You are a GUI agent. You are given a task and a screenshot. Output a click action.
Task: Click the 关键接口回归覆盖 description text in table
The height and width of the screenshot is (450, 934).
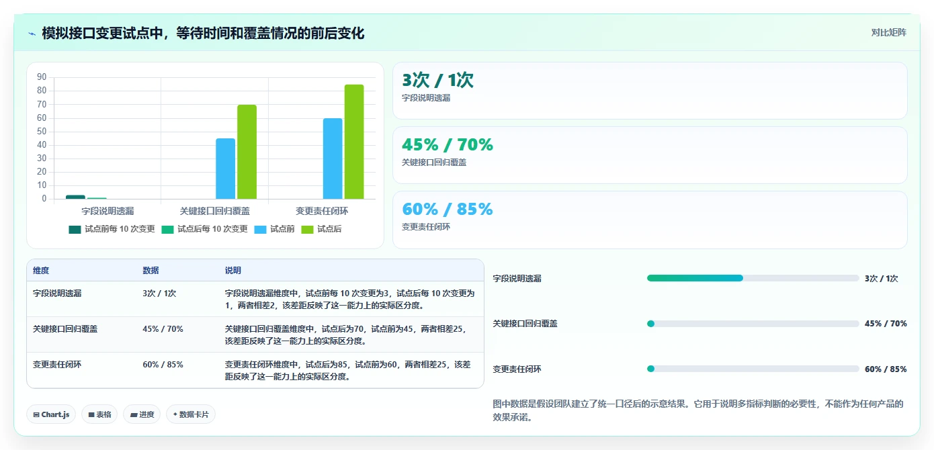(x=346, y=335)
